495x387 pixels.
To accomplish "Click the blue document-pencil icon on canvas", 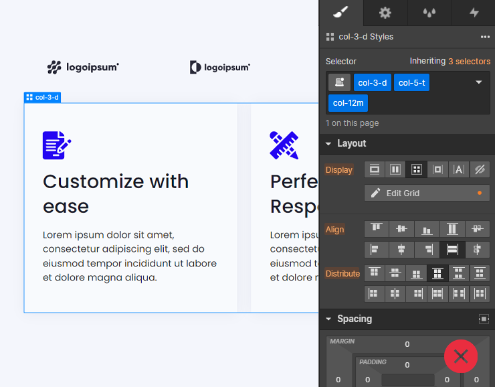I will point(57,145).
